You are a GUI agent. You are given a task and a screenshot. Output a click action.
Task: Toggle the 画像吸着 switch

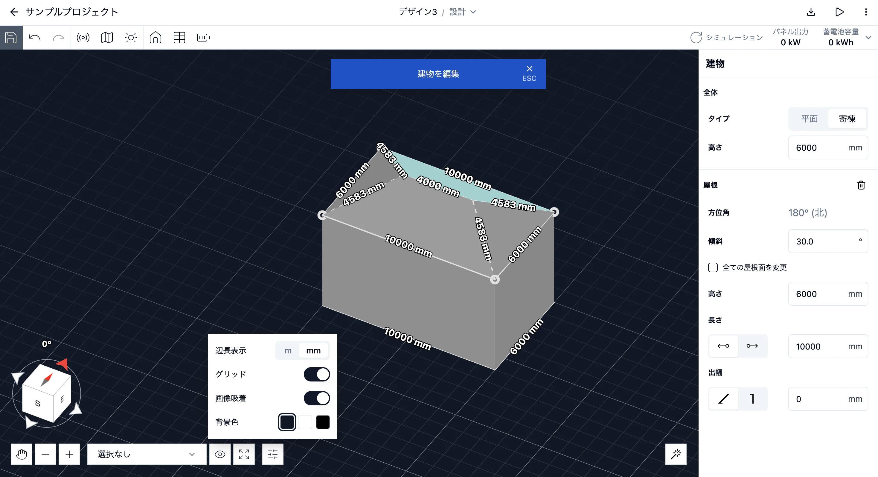[317, 398]
